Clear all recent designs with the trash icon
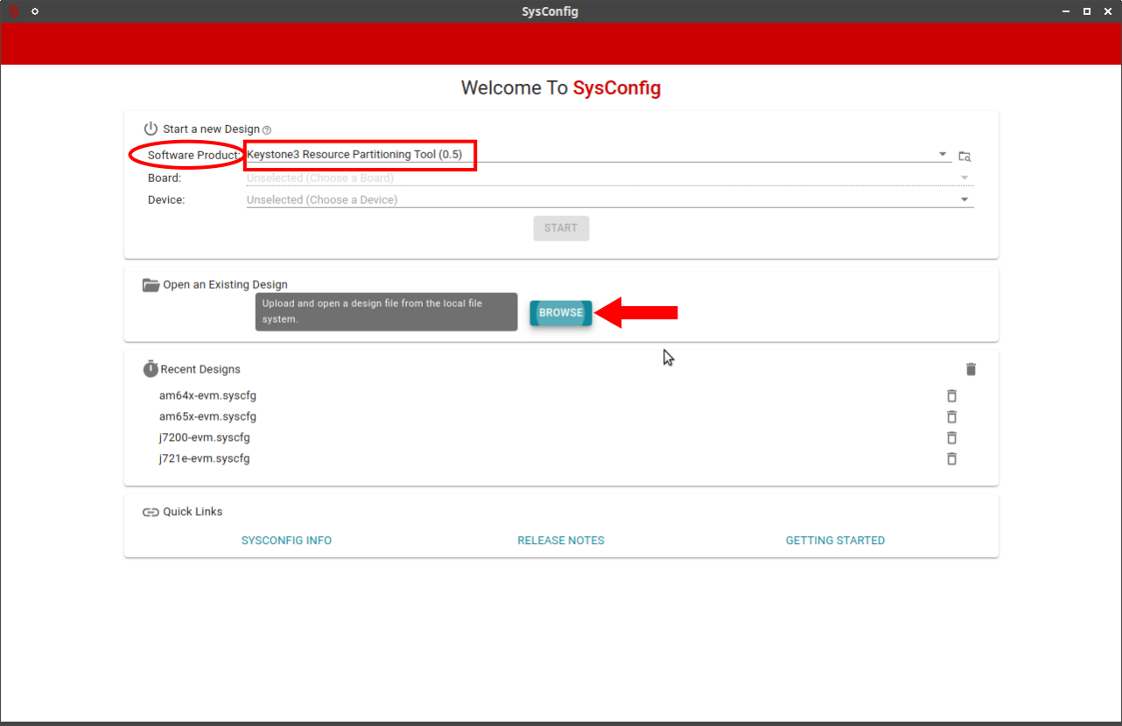 point(971,368)
